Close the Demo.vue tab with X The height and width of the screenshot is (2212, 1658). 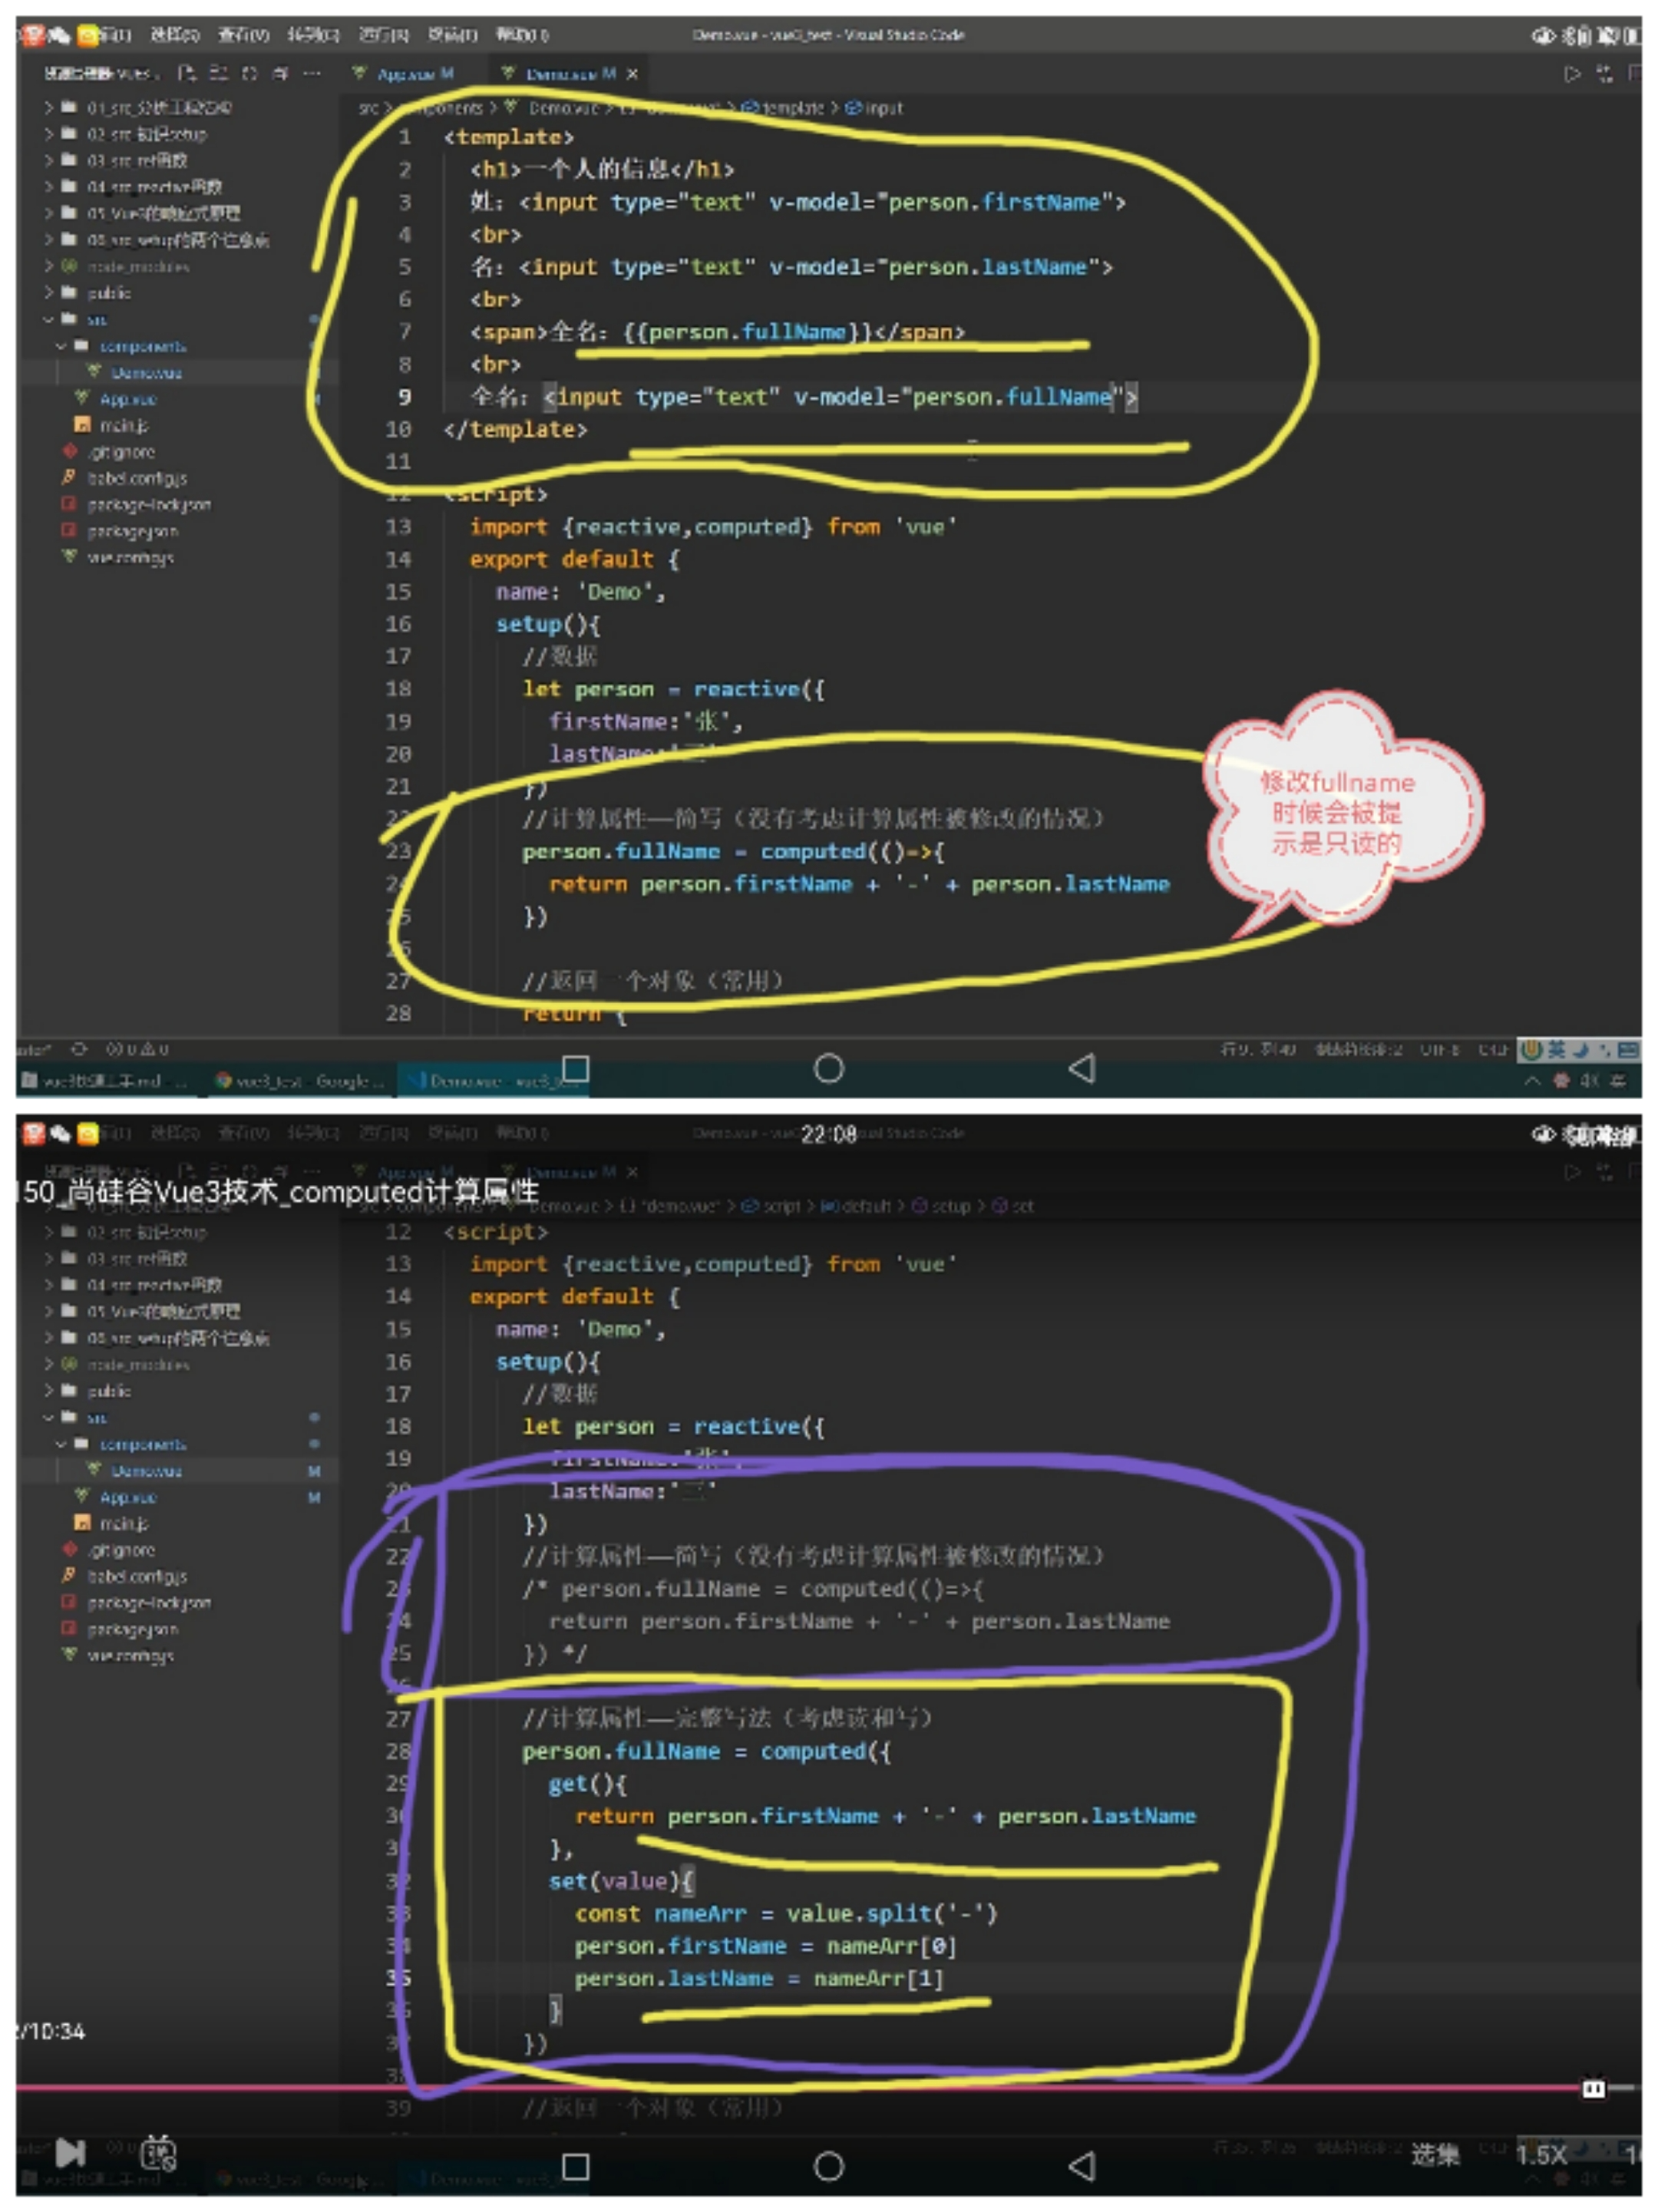tap(632, 73)
